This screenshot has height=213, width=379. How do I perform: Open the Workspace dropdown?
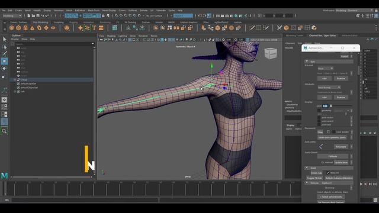click(355, 11)
